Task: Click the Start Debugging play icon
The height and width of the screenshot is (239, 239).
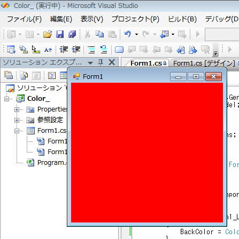Action: [198, 34]
